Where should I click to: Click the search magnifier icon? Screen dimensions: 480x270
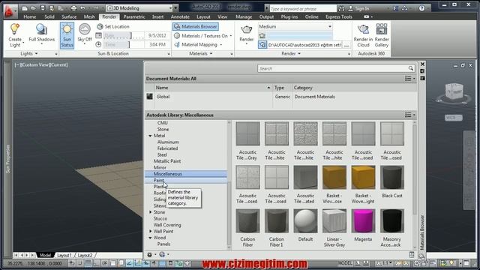[x=411, y=68]
